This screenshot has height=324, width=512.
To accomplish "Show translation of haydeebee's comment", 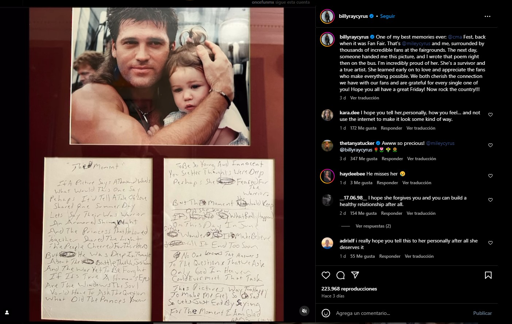I will 417,183.
